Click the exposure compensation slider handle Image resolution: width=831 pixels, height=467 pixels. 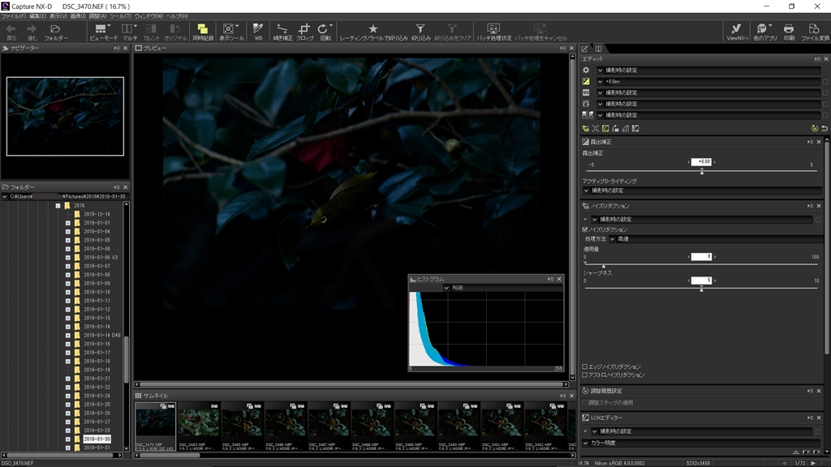(702, 172)
